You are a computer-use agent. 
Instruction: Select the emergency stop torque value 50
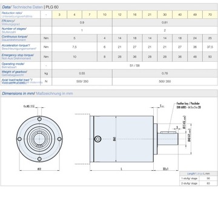(x=210, y=57)
